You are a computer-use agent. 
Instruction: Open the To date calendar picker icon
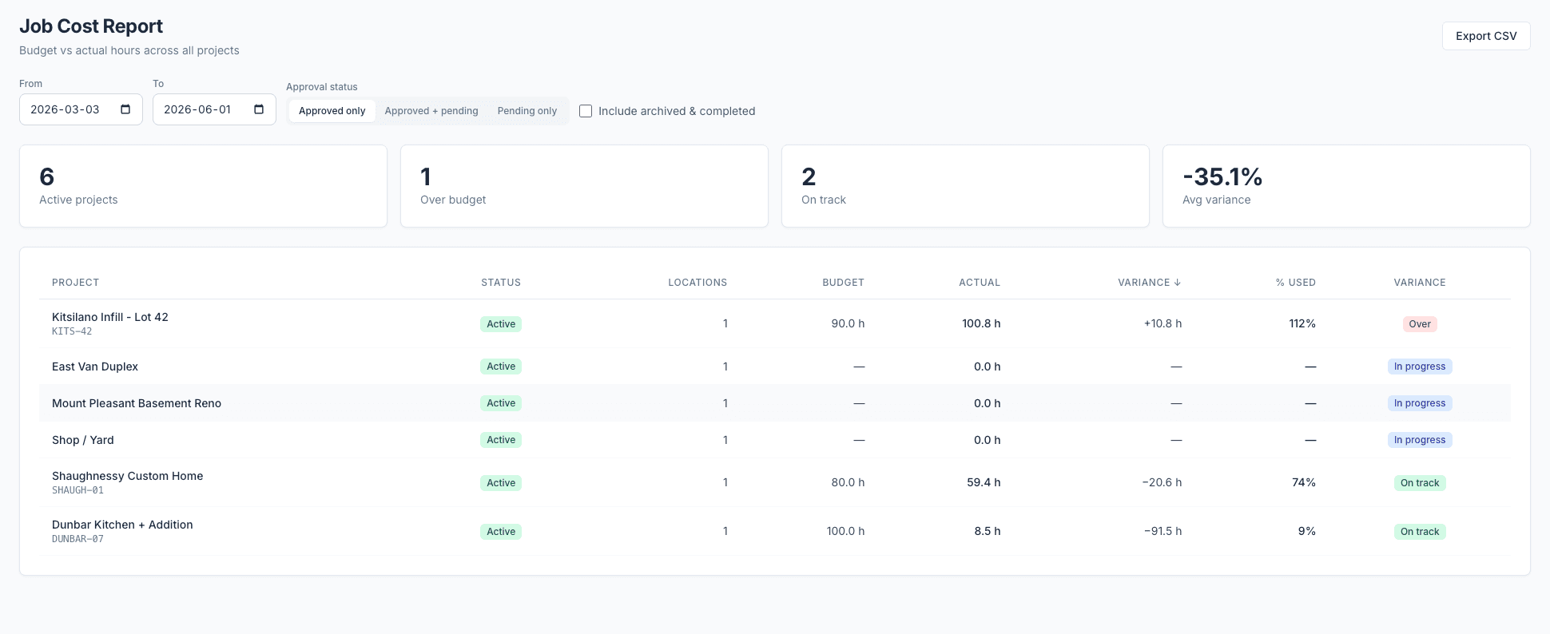[x=259, y=109]
